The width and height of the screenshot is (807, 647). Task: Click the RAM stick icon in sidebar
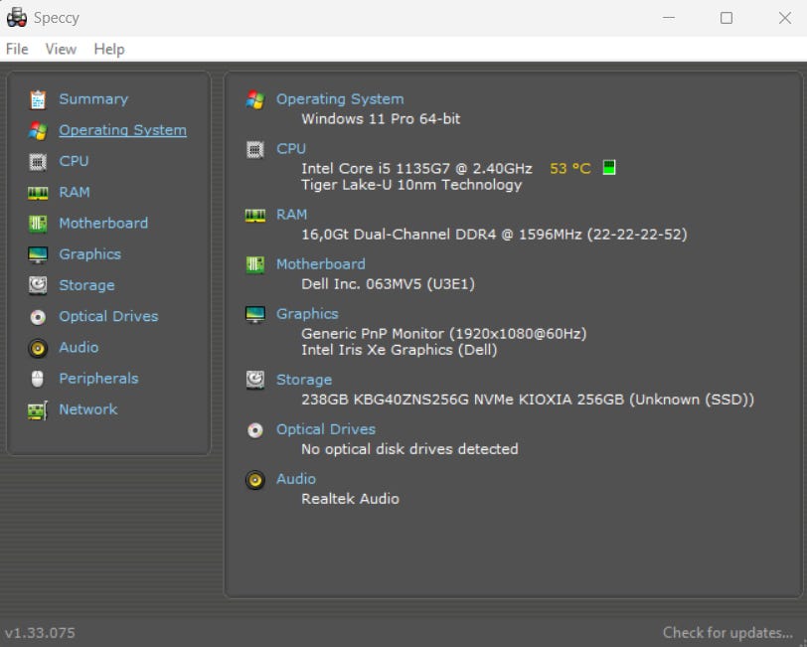[38, 193]
